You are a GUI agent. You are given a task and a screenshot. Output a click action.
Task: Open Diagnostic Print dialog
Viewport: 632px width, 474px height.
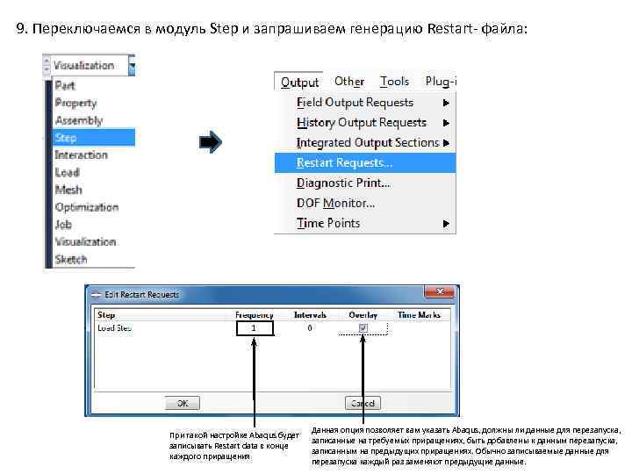pyautogui.click(x=365, y=183)
